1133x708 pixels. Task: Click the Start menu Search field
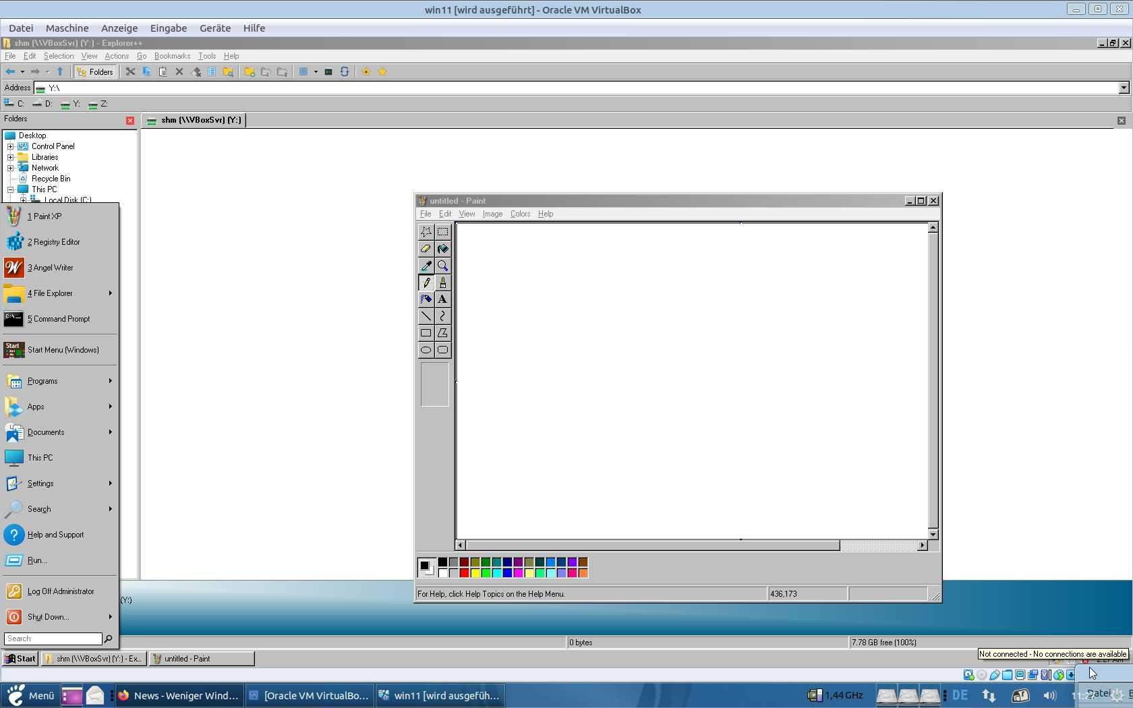(x=53, y=639)
